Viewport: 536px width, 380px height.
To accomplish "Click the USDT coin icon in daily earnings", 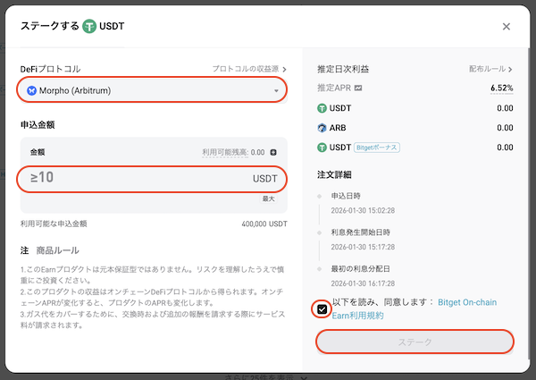I will coord(322,108).
